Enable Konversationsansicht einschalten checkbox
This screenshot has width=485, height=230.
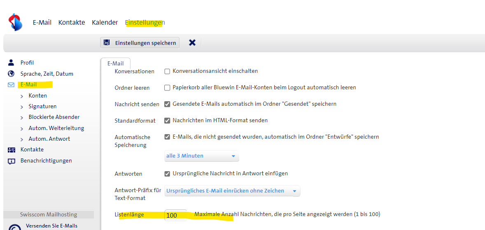point(167,71)
